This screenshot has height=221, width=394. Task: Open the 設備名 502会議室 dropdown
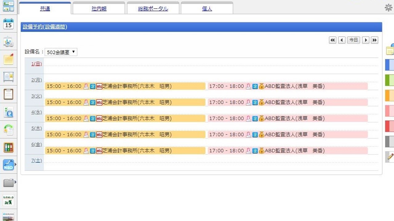tap(61, 52)
